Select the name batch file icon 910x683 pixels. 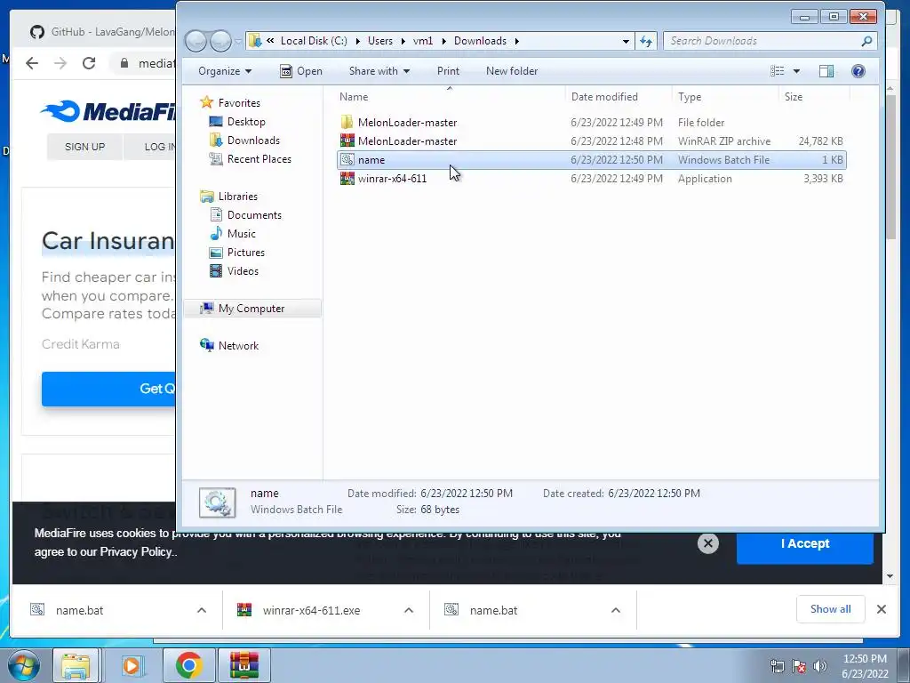347,160
